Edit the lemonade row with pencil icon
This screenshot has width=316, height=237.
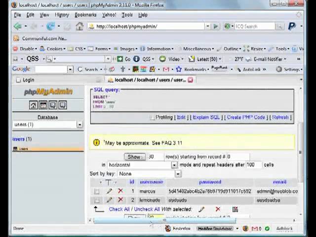coord(109,200)
